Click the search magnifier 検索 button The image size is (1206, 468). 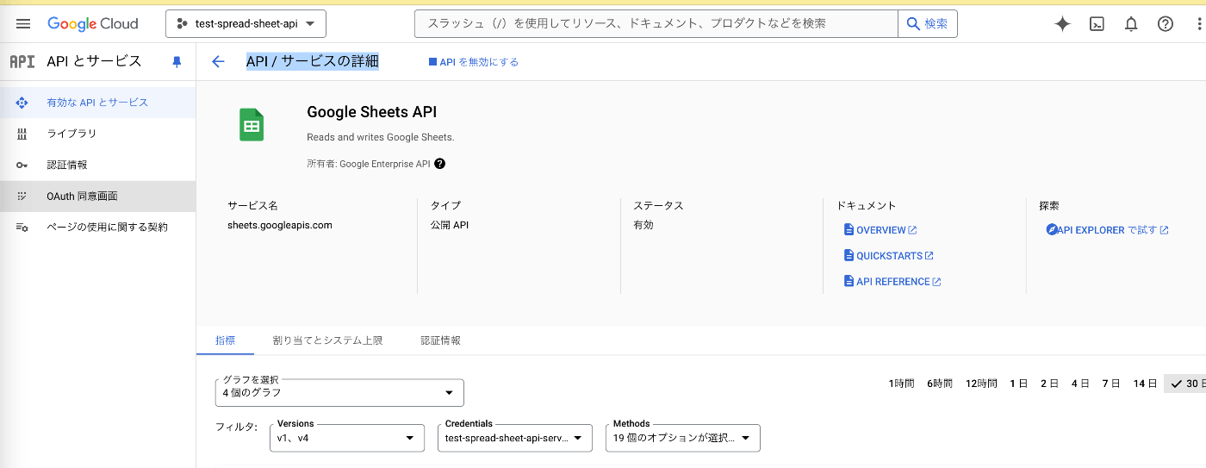click(928, 24)
